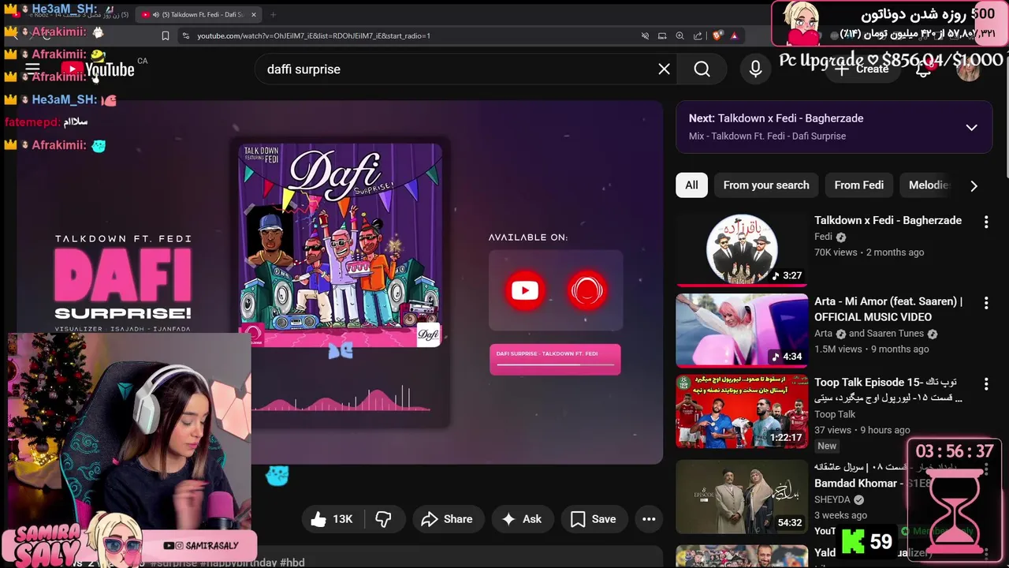
Task: Open Arta Mi Amor video thumbnail
Action: [742, 330]
